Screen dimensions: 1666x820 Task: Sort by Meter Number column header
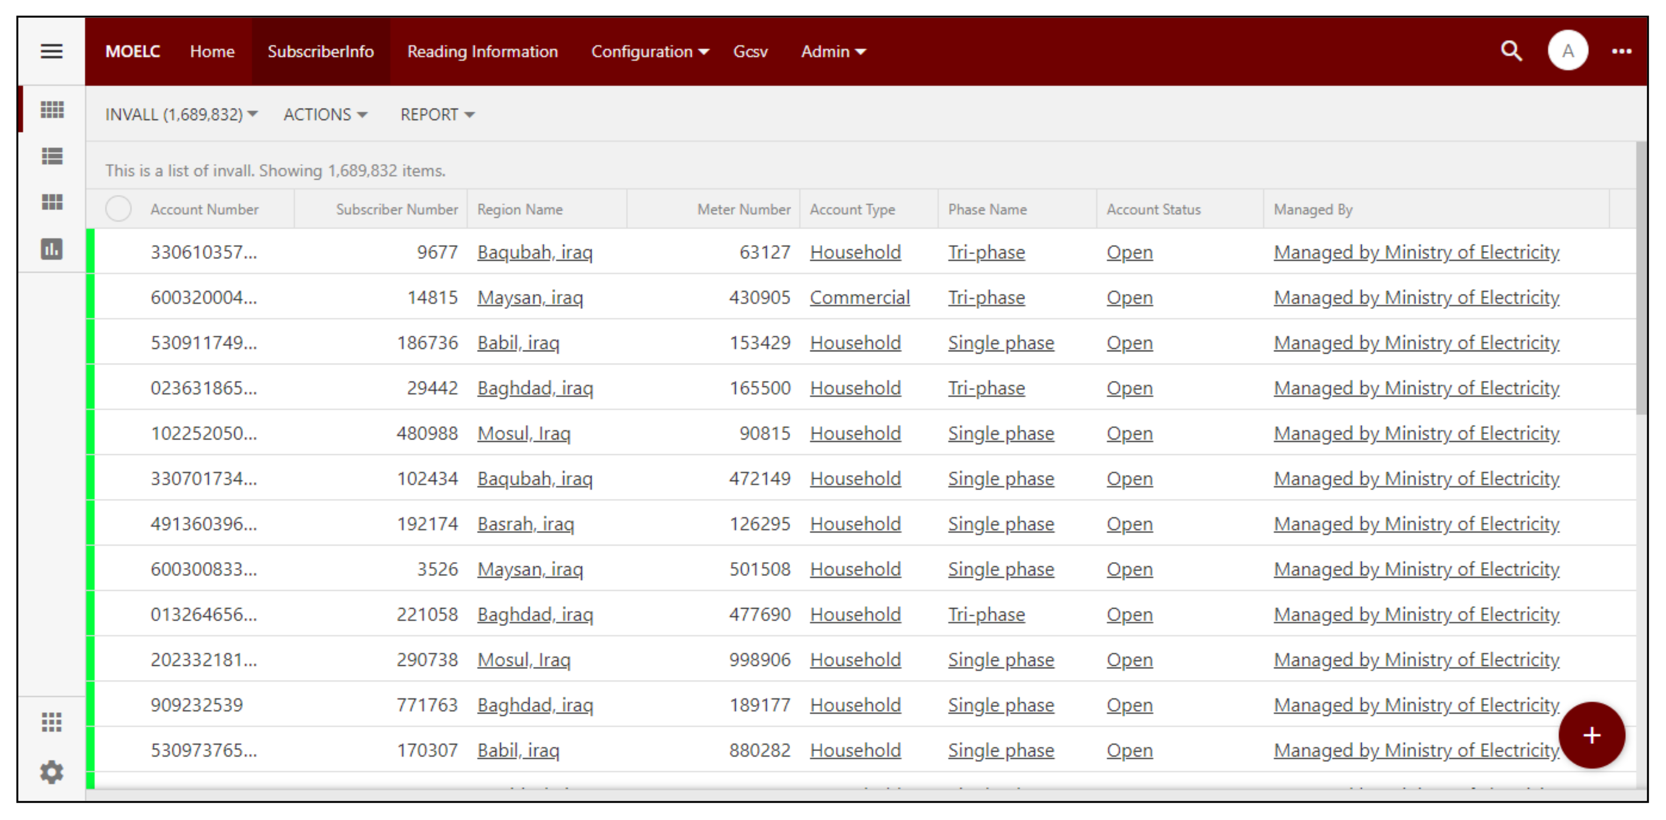[743, 209]
